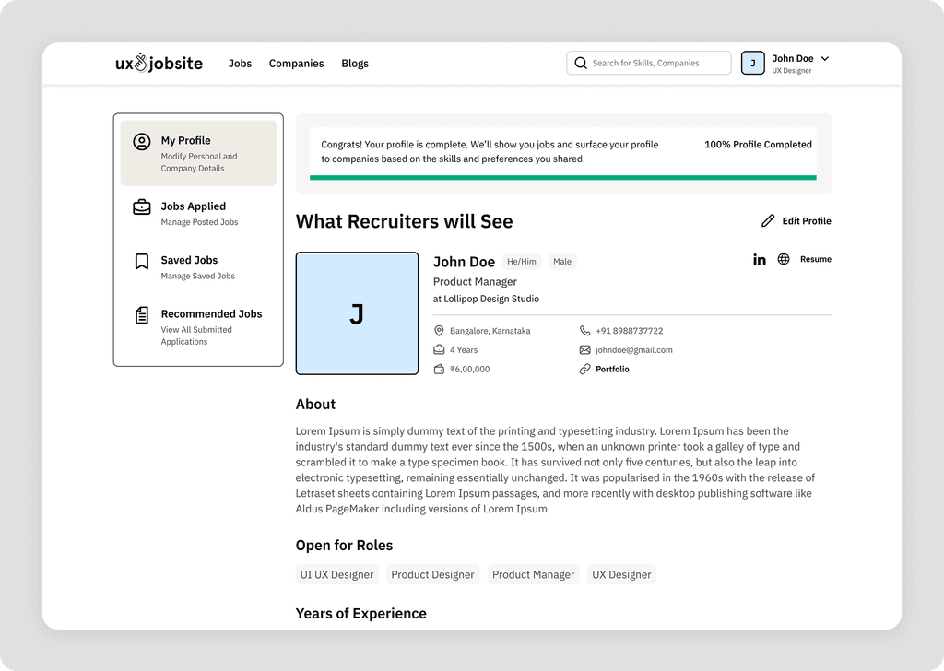Click the 4 Years experience text

tap(464, 349)
